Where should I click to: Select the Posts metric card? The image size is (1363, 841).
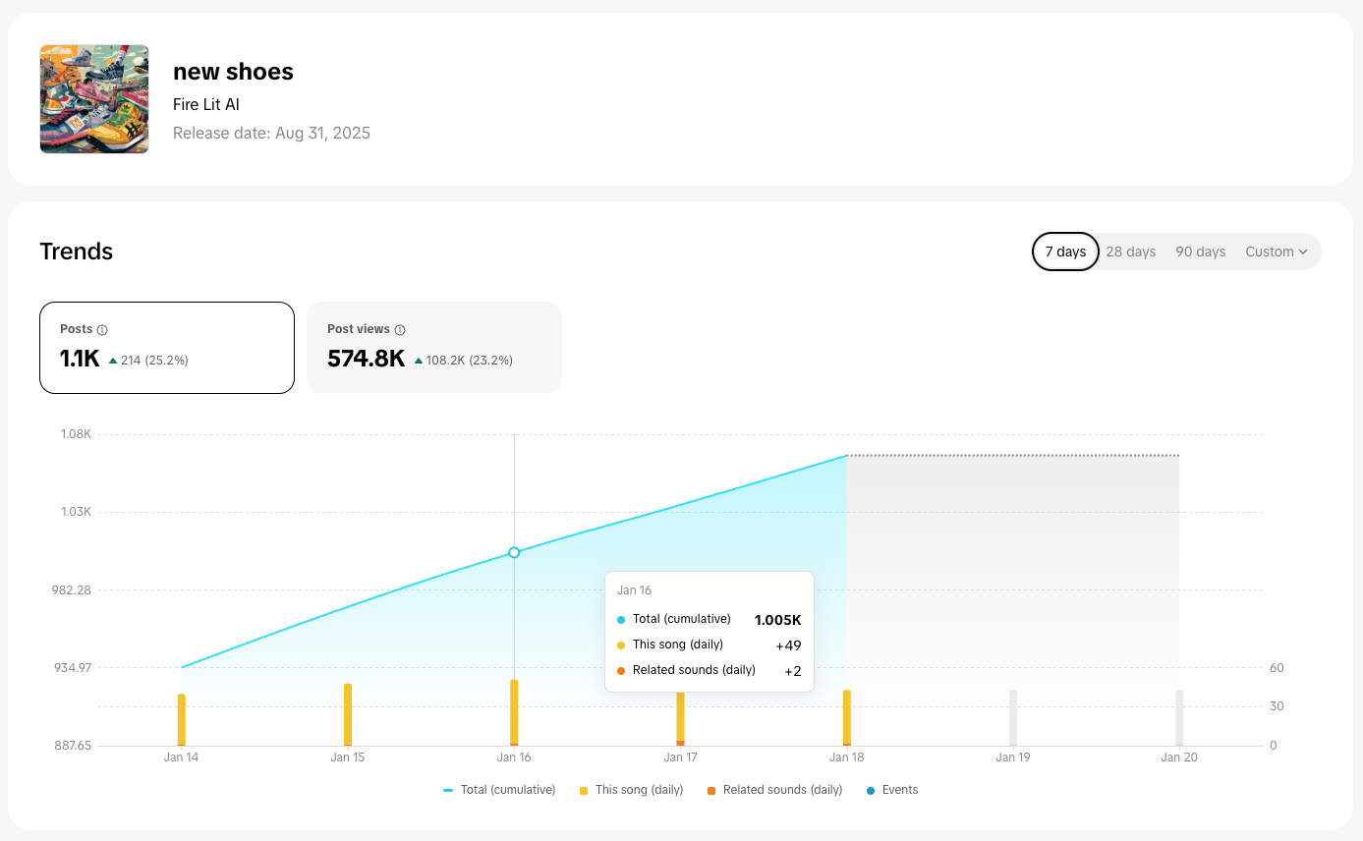[167, 348]
